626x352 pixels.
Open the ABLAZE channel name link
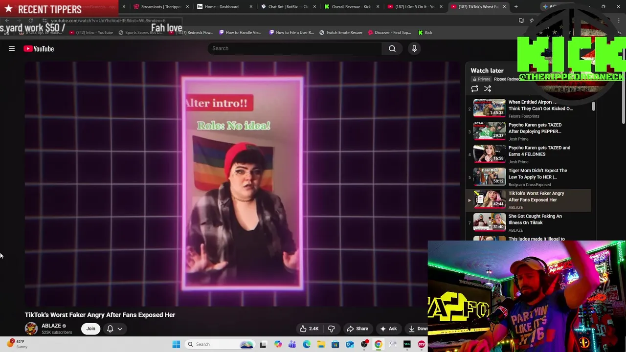click(x=51, y=326)
